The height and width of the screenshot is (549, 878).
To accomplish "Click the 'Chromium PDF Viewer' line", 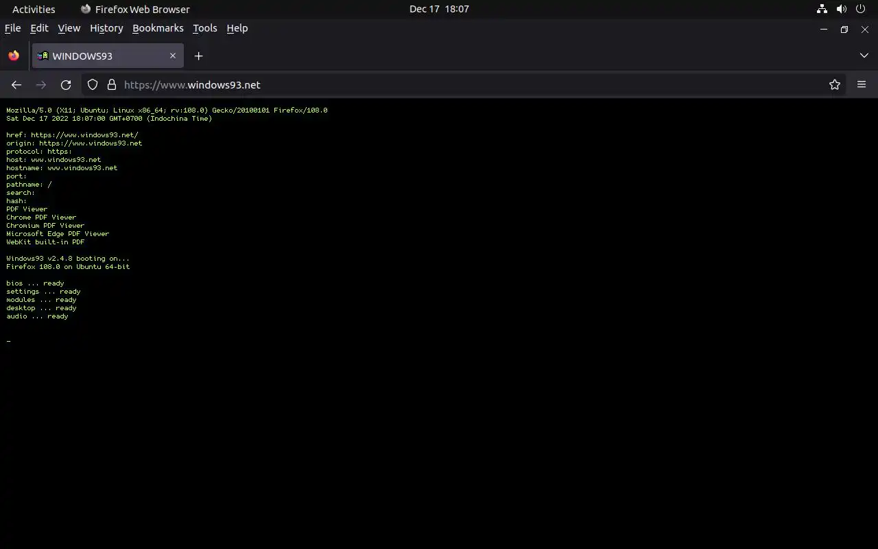I will [x=45, y=226].
